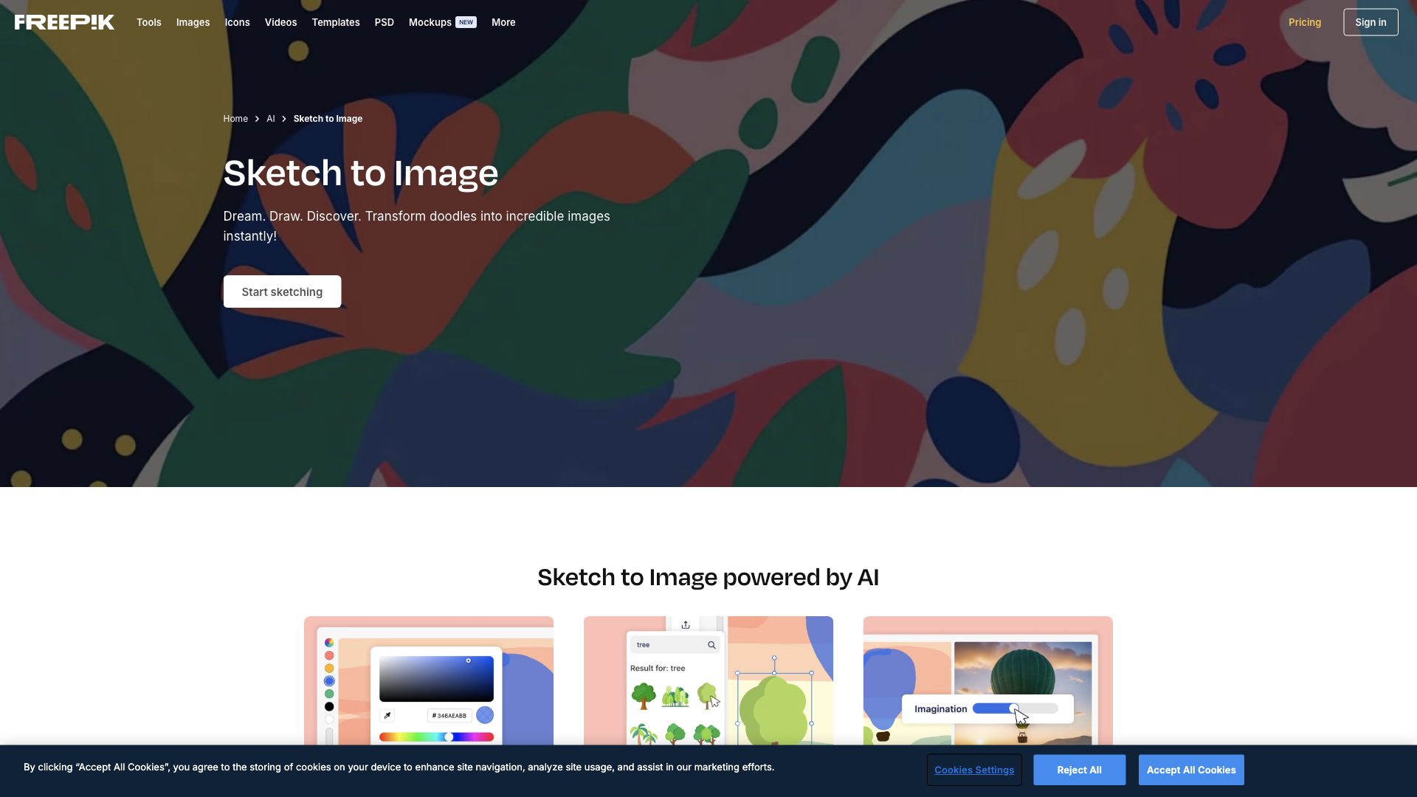Click the Videos navigation icon
The width and height of the screenshot is (1417, 797).
pos(280,21)
